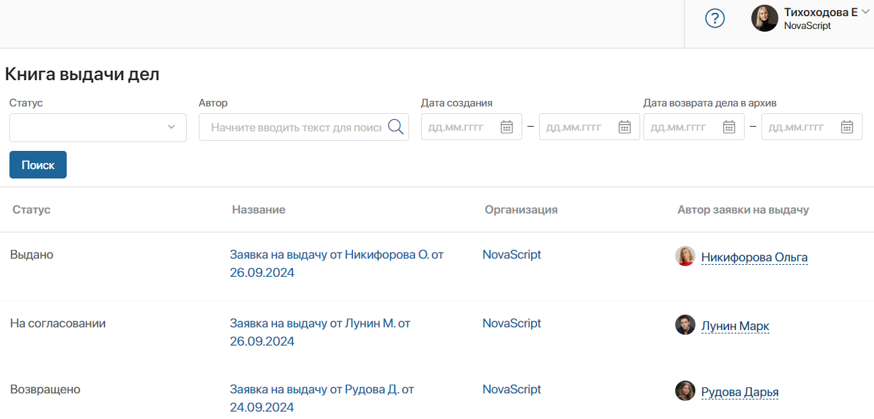Expand the Статус filter dropdown

point(98,127)
